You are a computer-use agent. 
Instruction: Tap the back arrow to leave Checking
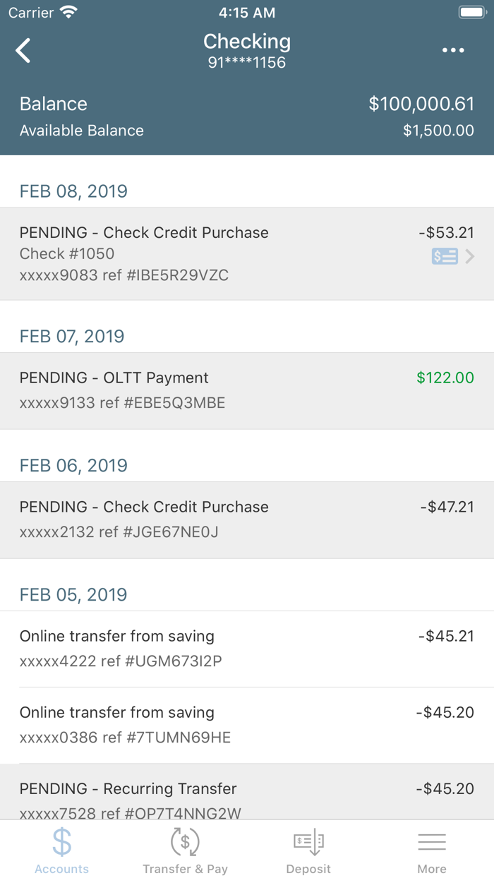click(22, 50)
